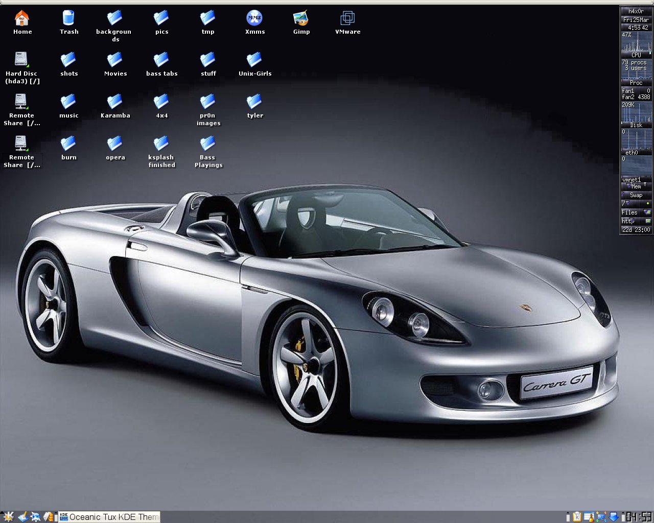
Task: Open the pics folder
Action: point(161,22)
